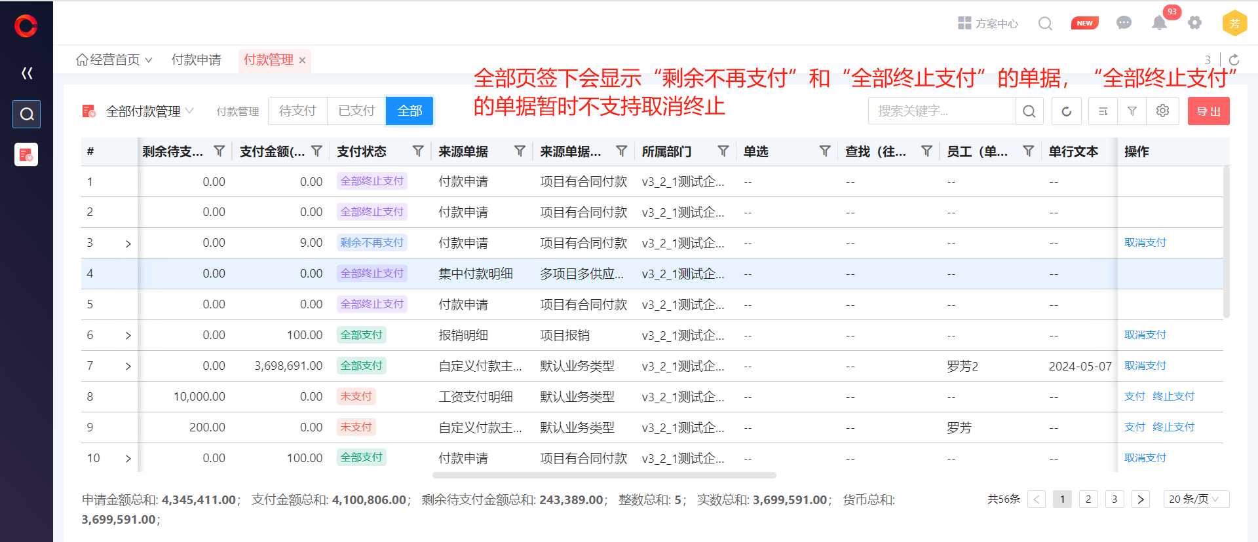Refresh the payment table list
The image size is (1258, 542).
click(x=1066, y=111)
